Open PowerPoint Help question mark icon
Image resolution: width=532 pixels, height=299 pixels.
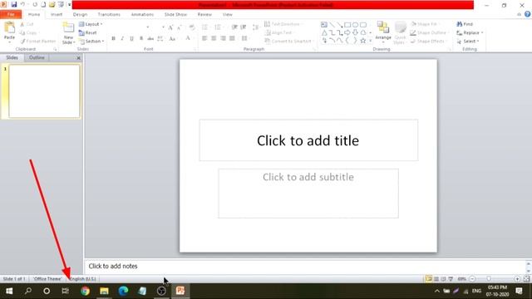tap(527, 14)
